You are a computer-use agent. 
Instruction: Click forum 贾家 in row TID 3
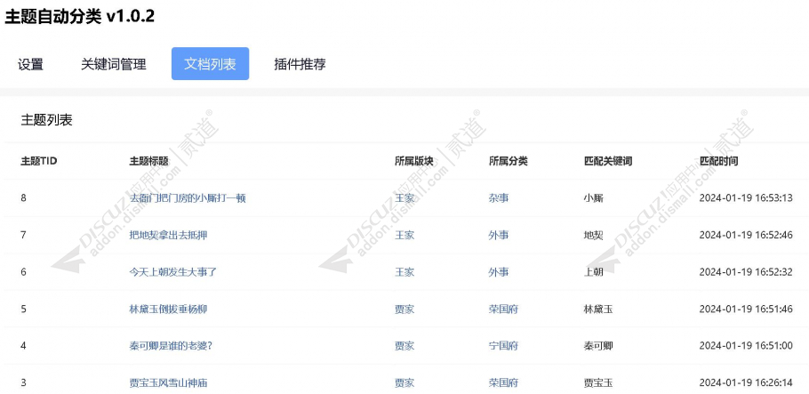(404, 383)
